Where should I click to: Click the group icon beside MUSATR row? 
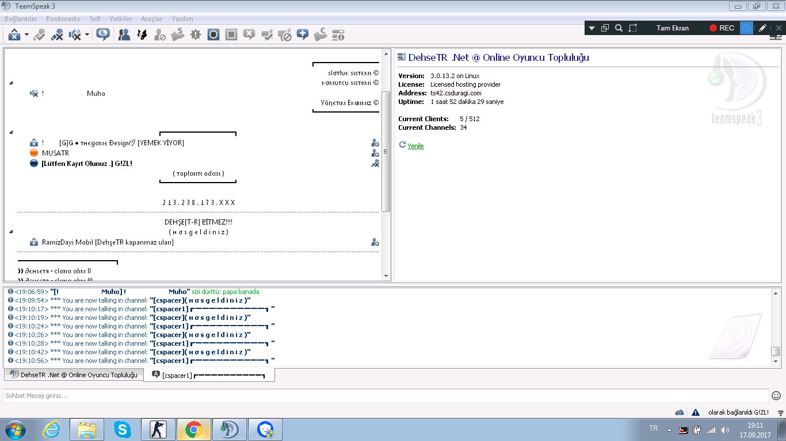[x=375, y=153]
